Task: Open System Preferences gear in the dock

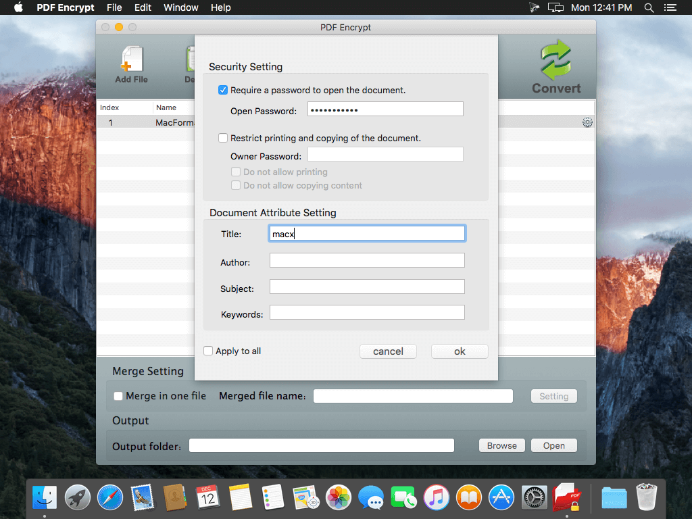Action: 534,497
